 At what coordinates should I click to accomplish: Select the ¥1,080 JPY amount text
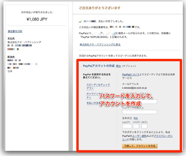point(37,19)
